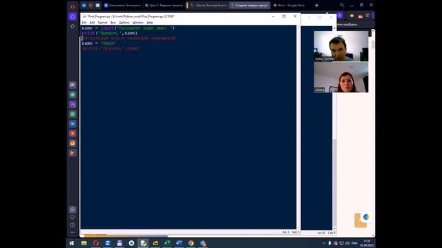Open the Windows Start button

point(72,243)
